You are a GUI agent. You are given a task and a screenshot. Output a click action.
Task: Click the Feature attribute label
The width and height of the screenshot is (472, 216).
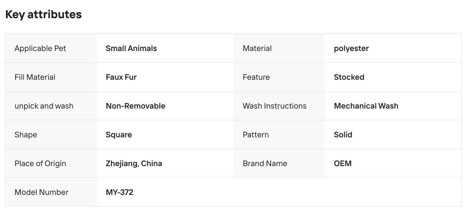(x=256, y=77)
